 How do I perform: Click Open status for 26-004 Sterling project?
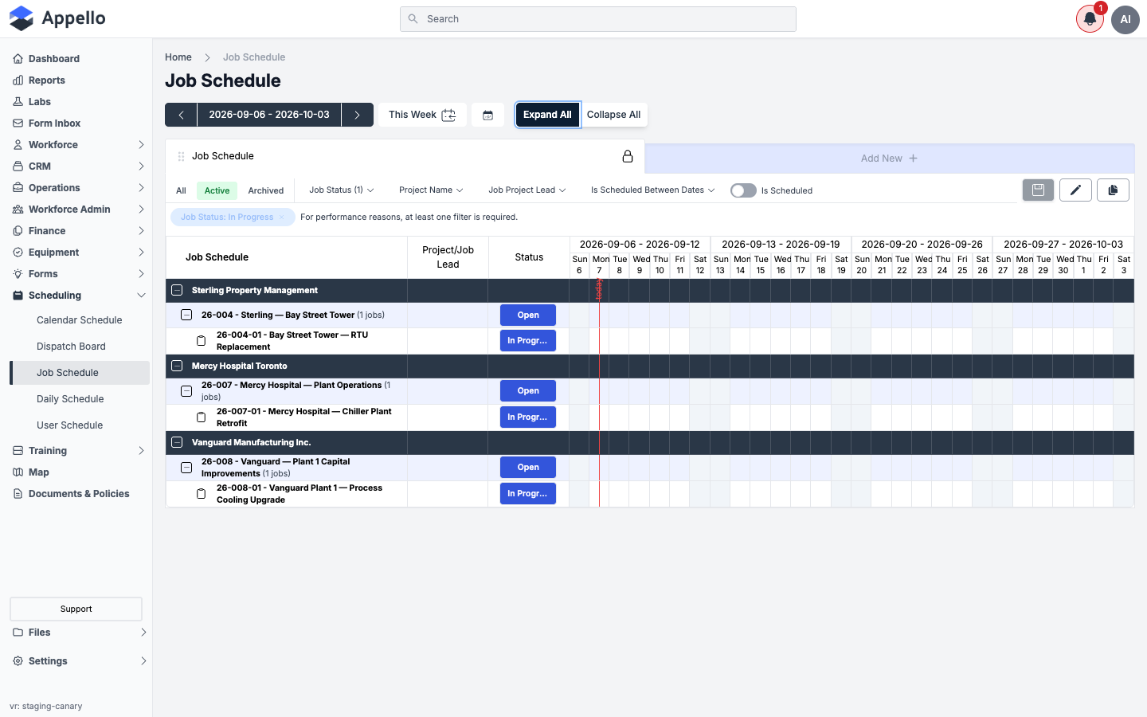click(x=528, y=315)
